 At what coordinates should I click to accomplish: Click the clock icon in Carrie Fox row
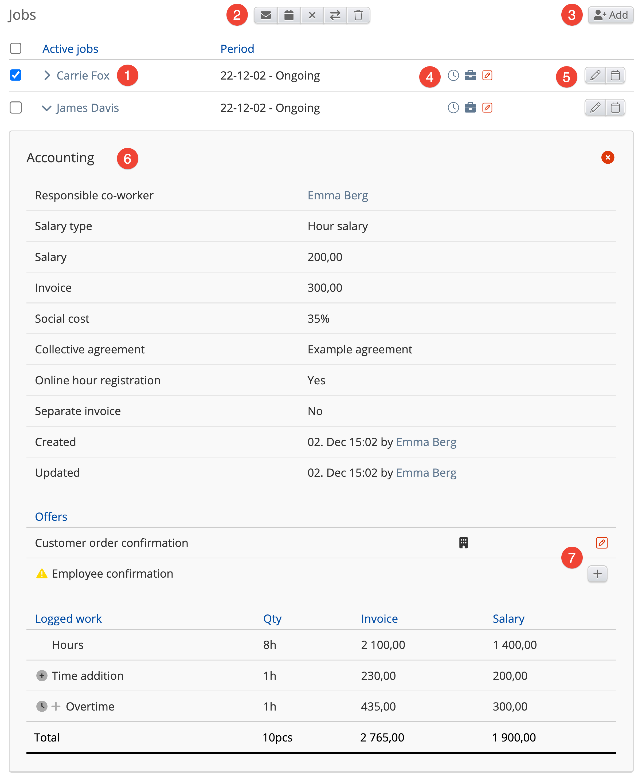[453, 75]
